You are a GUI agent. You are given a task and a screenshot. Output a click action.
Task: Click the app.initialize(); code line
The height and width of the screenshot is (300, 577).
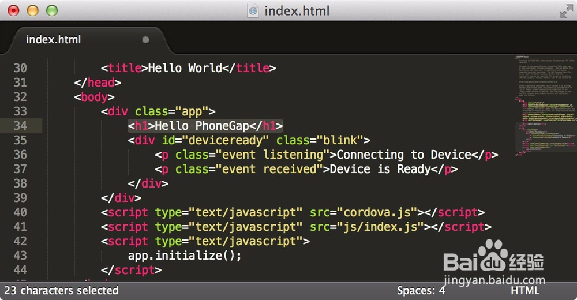[185, 256]
